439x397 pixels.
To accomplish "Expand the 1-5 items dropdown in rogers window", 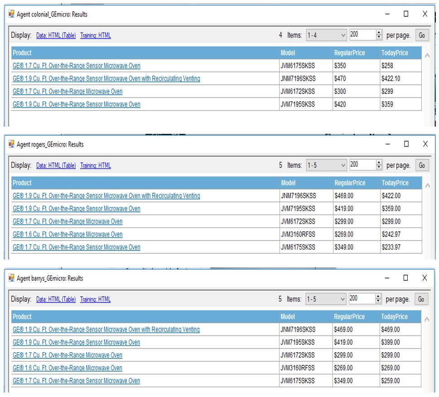I will coord(327,166).
